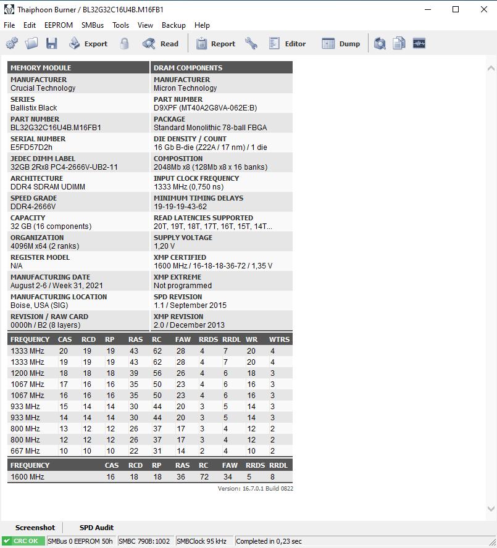Click the JEDEC label 32GB 2Rx8 PC4-2666V-UB2-11
This screenshot has height=548, width=497.
click(x=64, y=167)
